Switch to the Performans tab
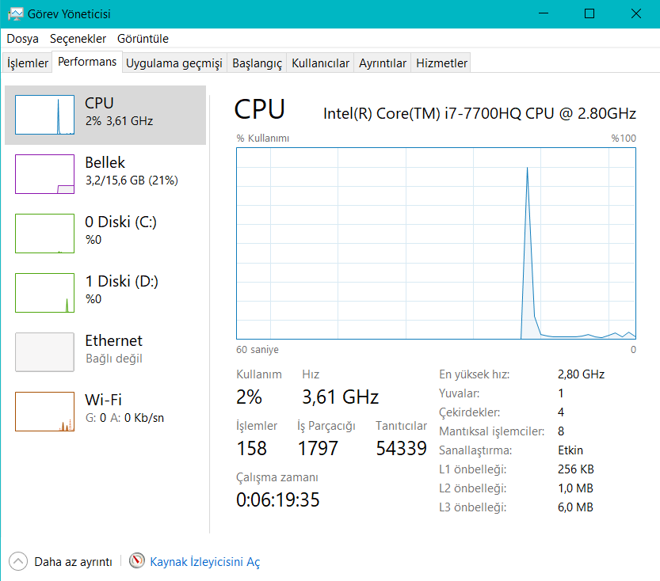Image resolution: width=660 pixels, height=581 pixels. (x=87, y=62)
